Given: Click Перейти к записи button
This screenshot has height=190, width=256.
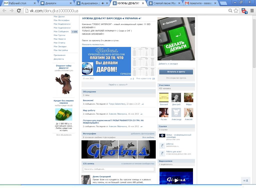Looking at the screenshot, I should (118, 85).
